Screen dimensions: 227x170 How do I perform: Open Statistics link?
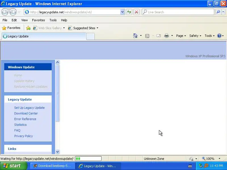click(20, 125)
